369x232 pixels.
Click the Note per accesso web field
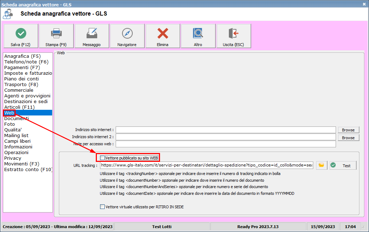click(226, 144)
